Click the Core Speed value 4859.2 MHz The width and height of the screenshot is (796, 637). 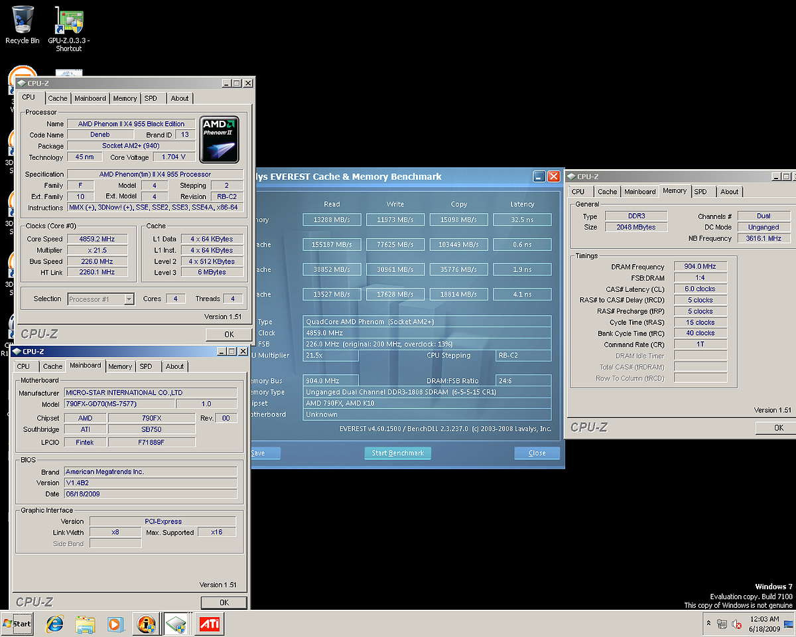click(98, 239)
